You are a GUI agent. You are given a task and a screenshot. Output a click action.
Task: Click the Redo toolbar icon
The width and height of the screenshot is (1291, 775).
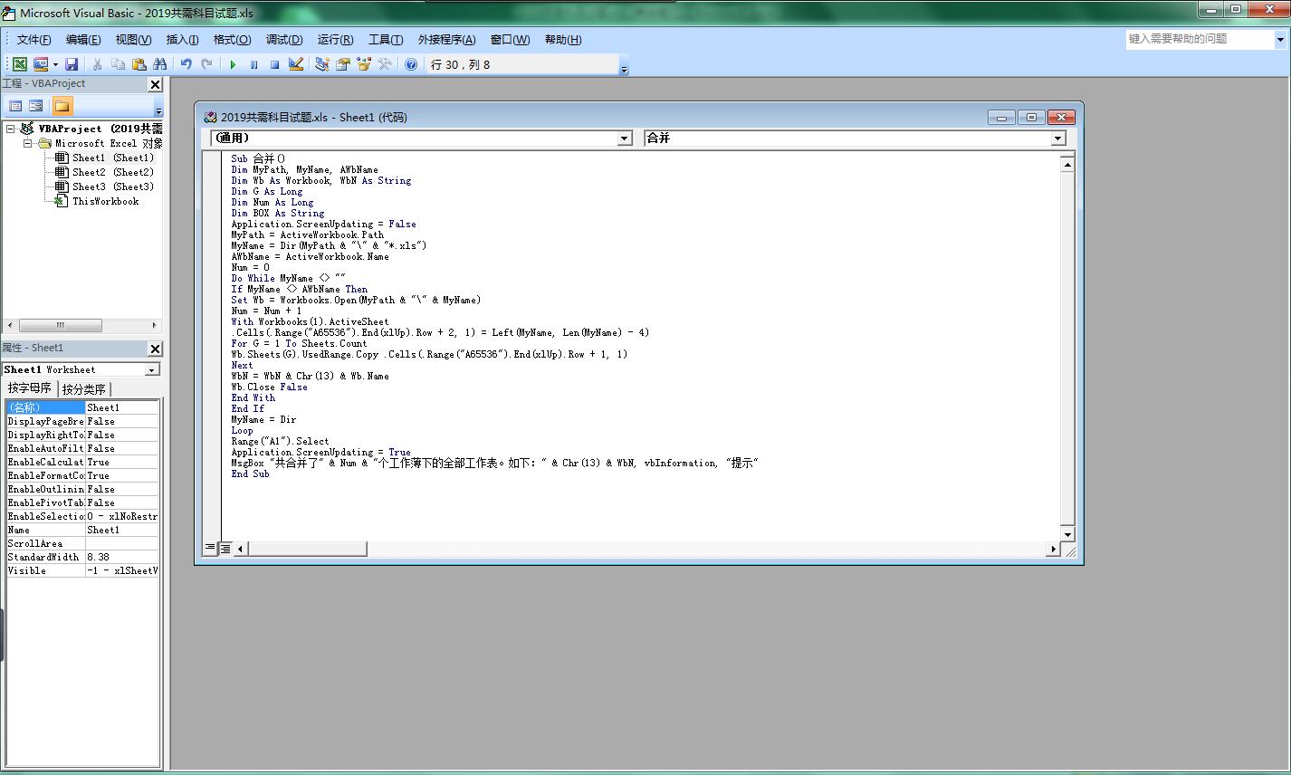(207, 64)
